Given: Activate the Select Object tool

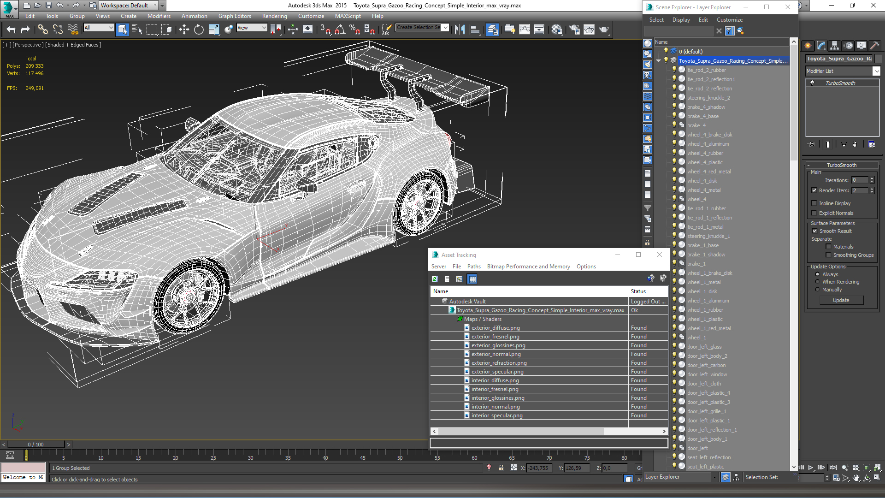Looking at the screenshot, I should point(123,30).
